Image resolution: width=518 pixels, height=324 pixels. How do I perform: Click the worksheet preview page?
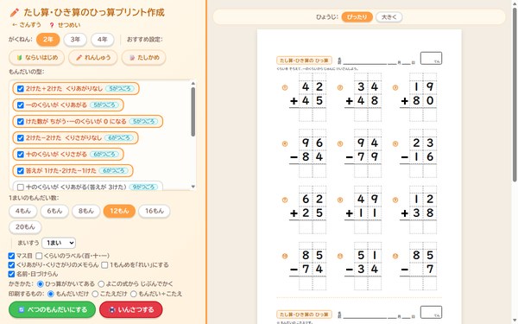click(359, 176)
